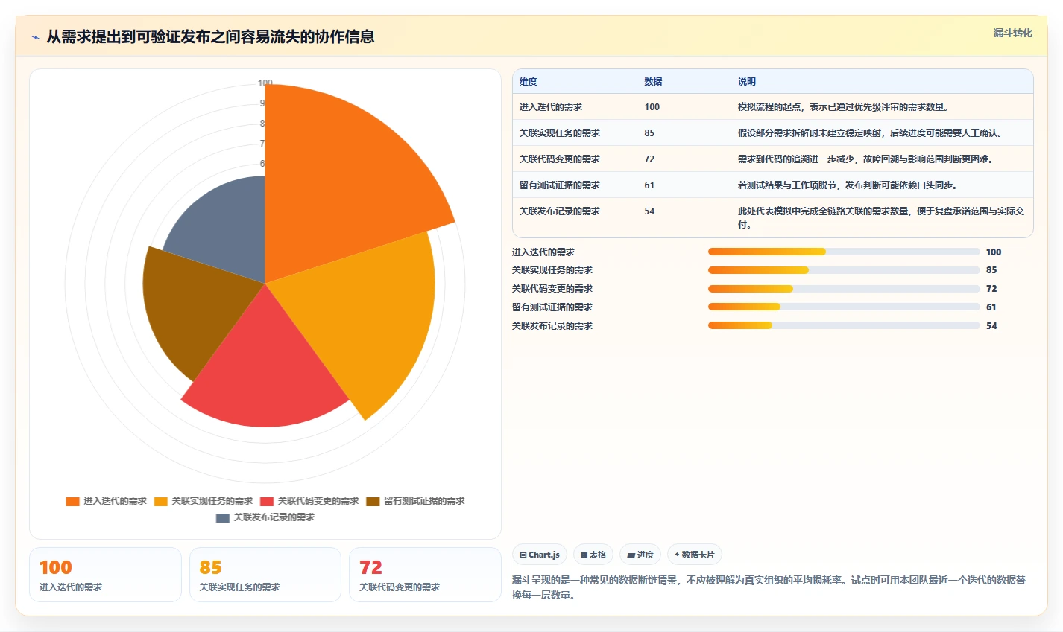Open the stat card showing 100
Image resolution: width=1063 pixels, height=632 pixels.
pyautogui.click(x=105, y=575)
